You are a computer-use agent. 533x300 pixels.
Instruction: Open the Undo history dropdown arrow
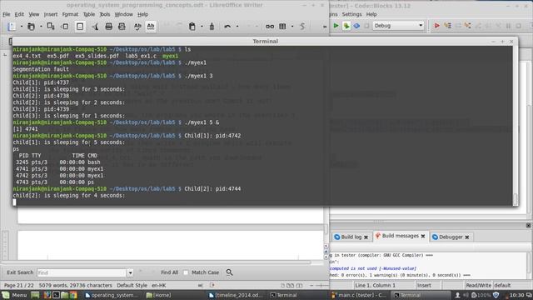click(x=237, y=26)
